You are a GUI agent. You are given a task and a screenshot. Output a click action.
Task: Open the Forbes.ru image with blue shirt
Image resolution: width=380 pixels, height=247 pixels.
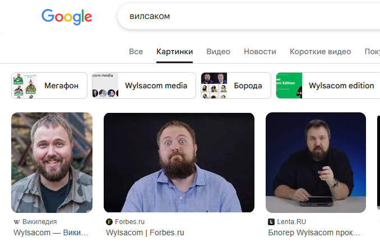click(x=179, y=163)
